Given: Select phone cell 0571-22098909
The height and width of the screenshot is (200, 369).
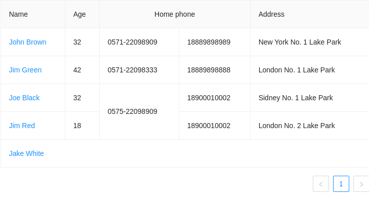Looking at the screenshot, I should [x=139, y=42].
